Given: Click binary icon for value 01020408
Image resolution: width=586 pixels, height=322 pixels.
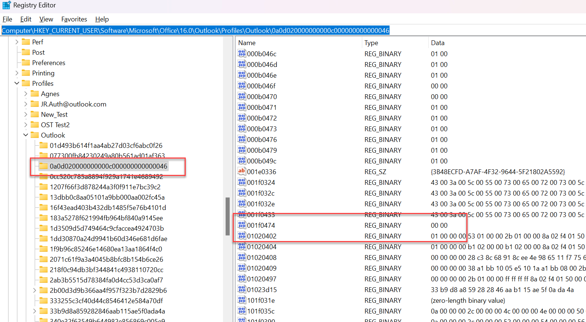Looking at the screenshot, I should (242, 257).
